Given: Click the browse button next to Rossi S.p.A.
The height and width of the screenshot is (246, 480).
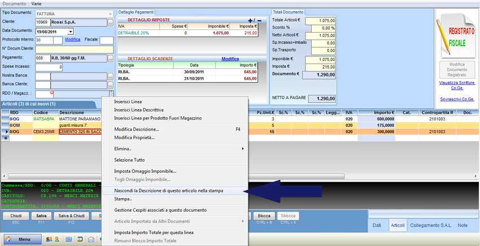Looking at the screenshot, I should pos(110,23).
